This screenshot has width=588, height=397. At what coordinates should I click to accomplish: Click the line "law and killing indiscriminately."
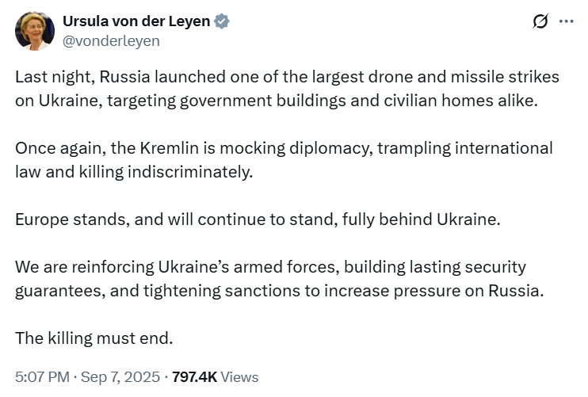(134, 172)
